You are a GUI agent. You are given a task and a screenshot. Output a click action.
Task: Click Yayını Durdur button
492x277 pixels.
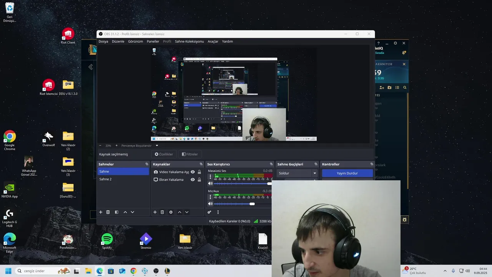[347, 173]
